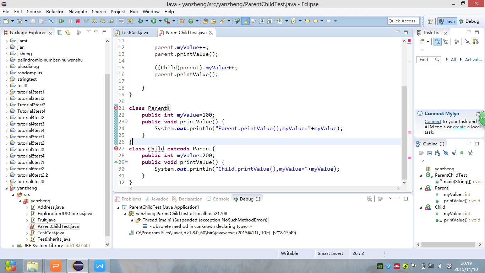Open dropdown arrow next to Debug button
This screenshot has height=273, width=485.
pos(147,21)
